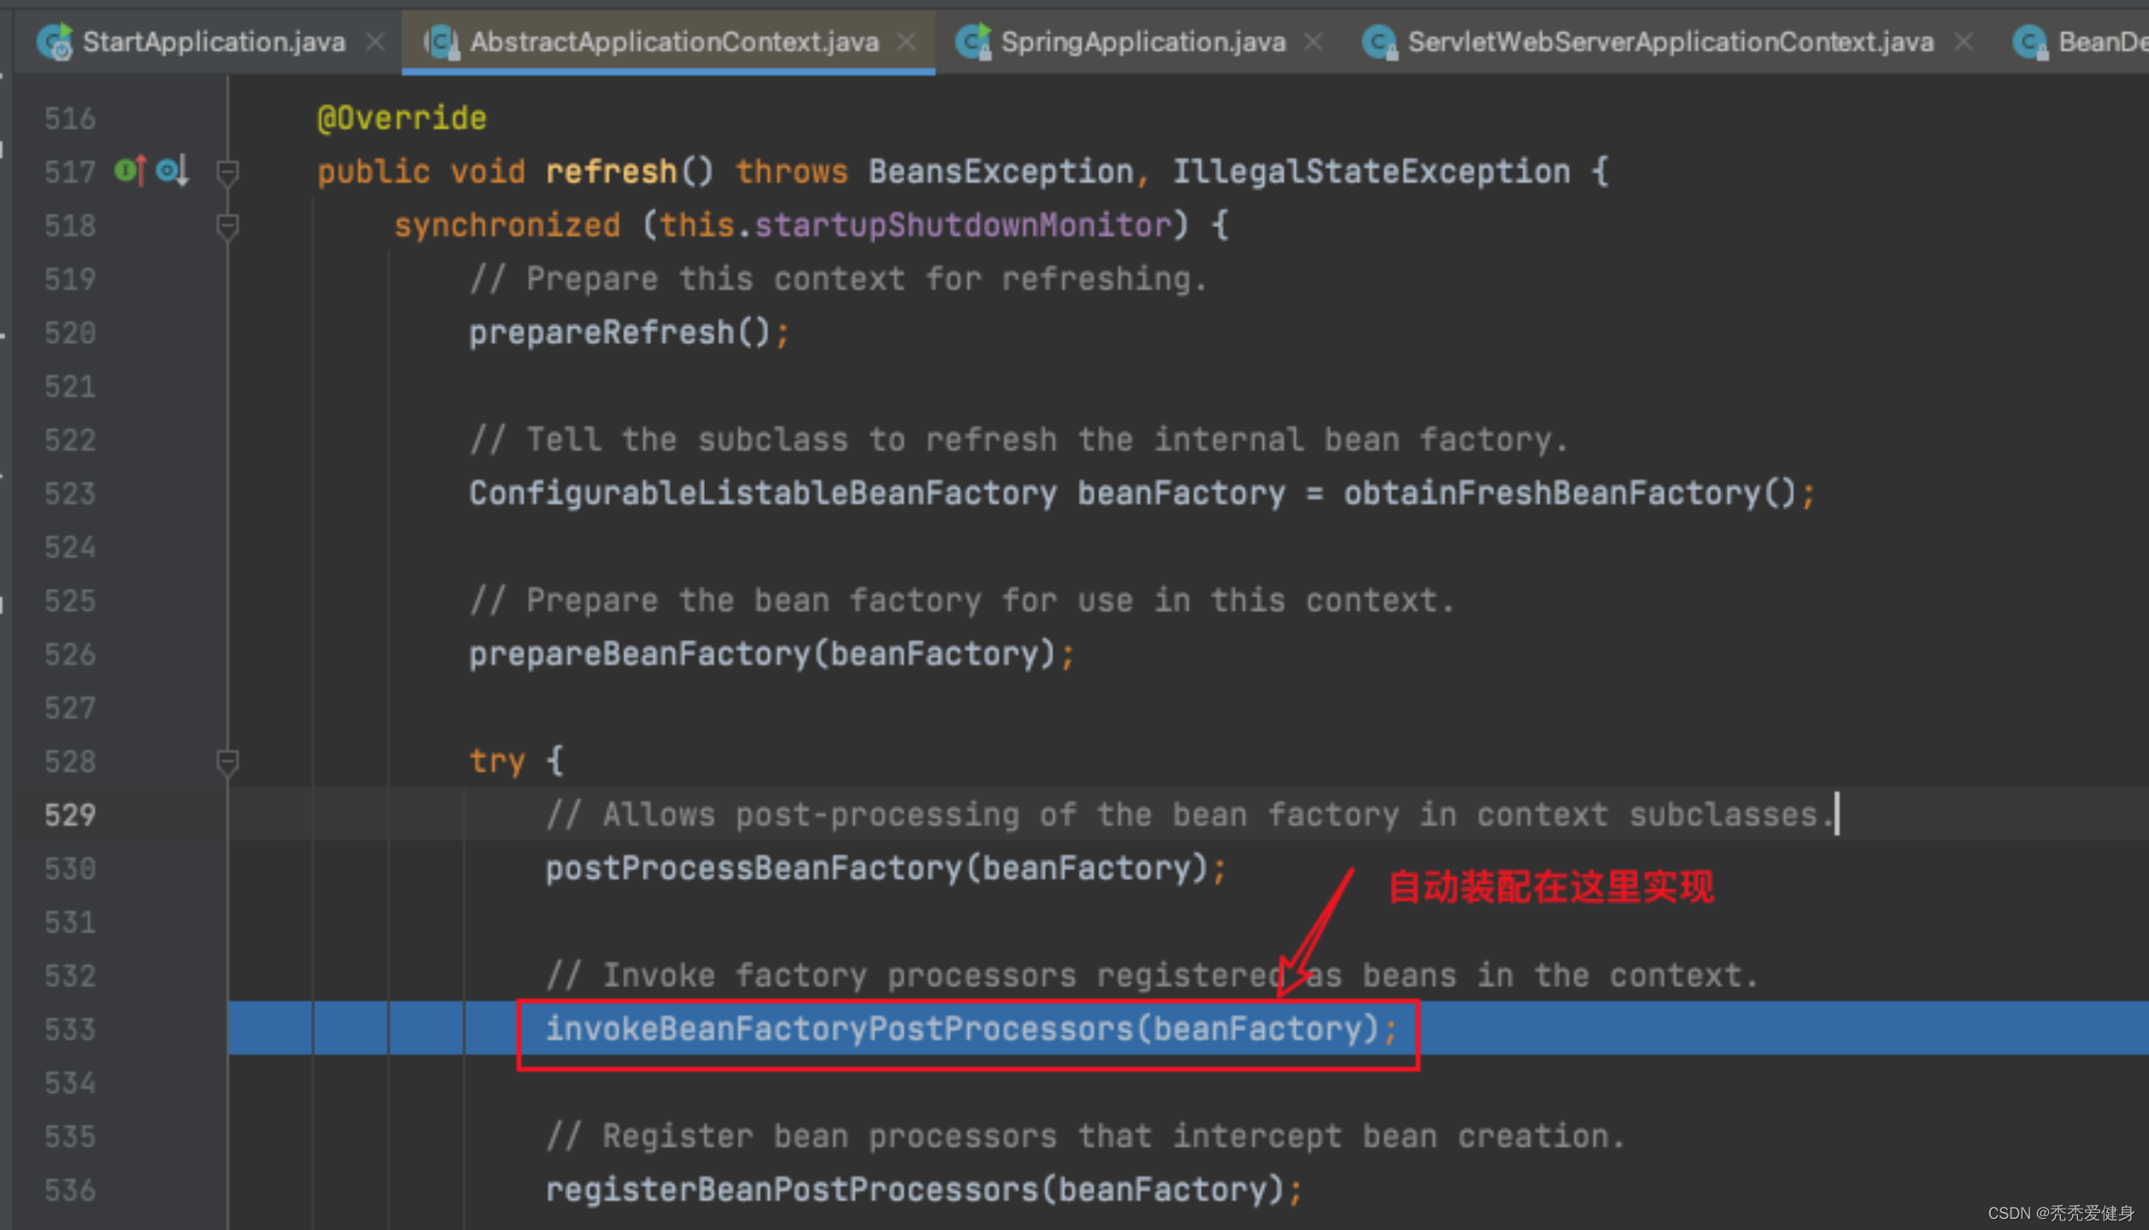This screenshot has height=1230, width=2149.
Task: Click the StartApplication.java file icon
Action: pos(56,42)
